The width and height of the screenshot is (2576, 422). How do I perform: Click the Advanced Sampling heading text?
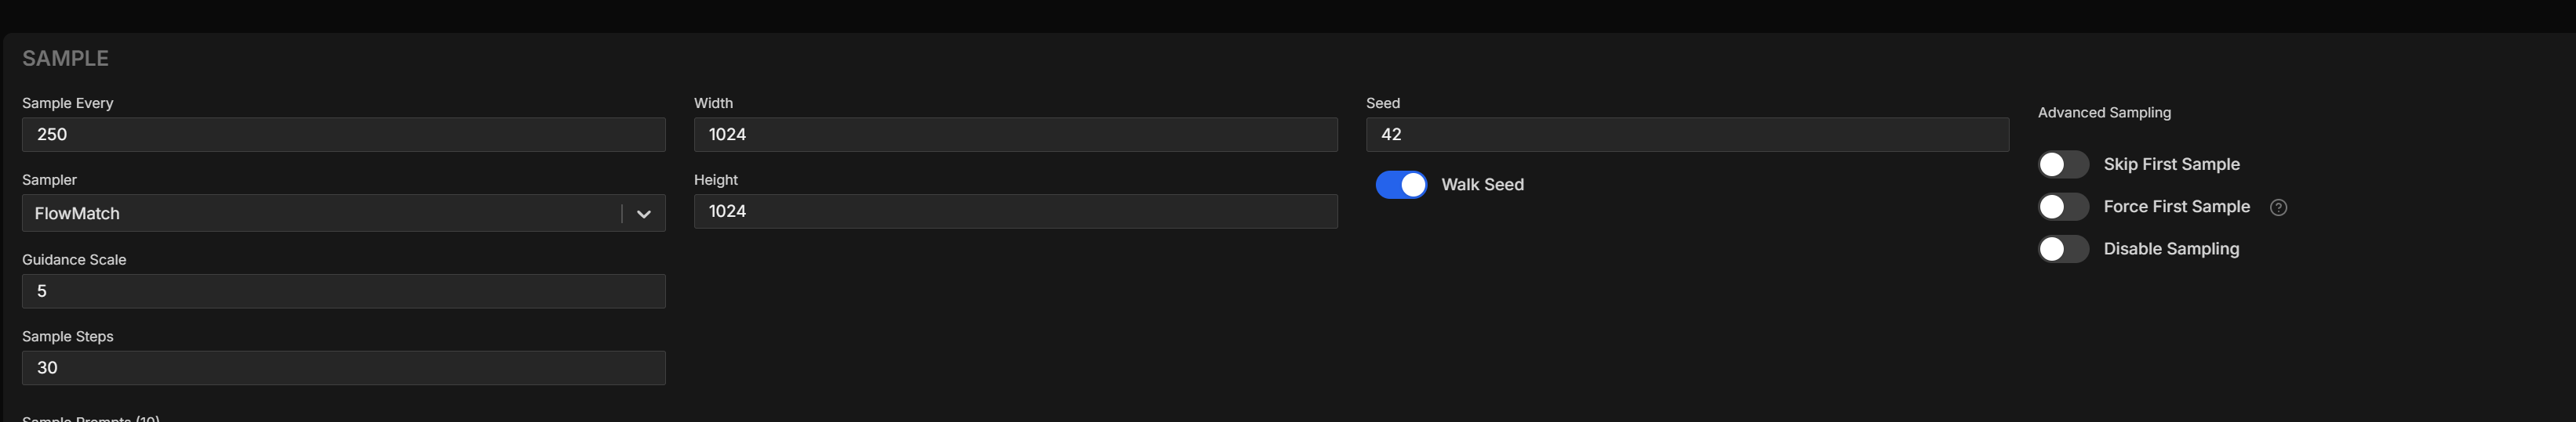coord(2104,113)
